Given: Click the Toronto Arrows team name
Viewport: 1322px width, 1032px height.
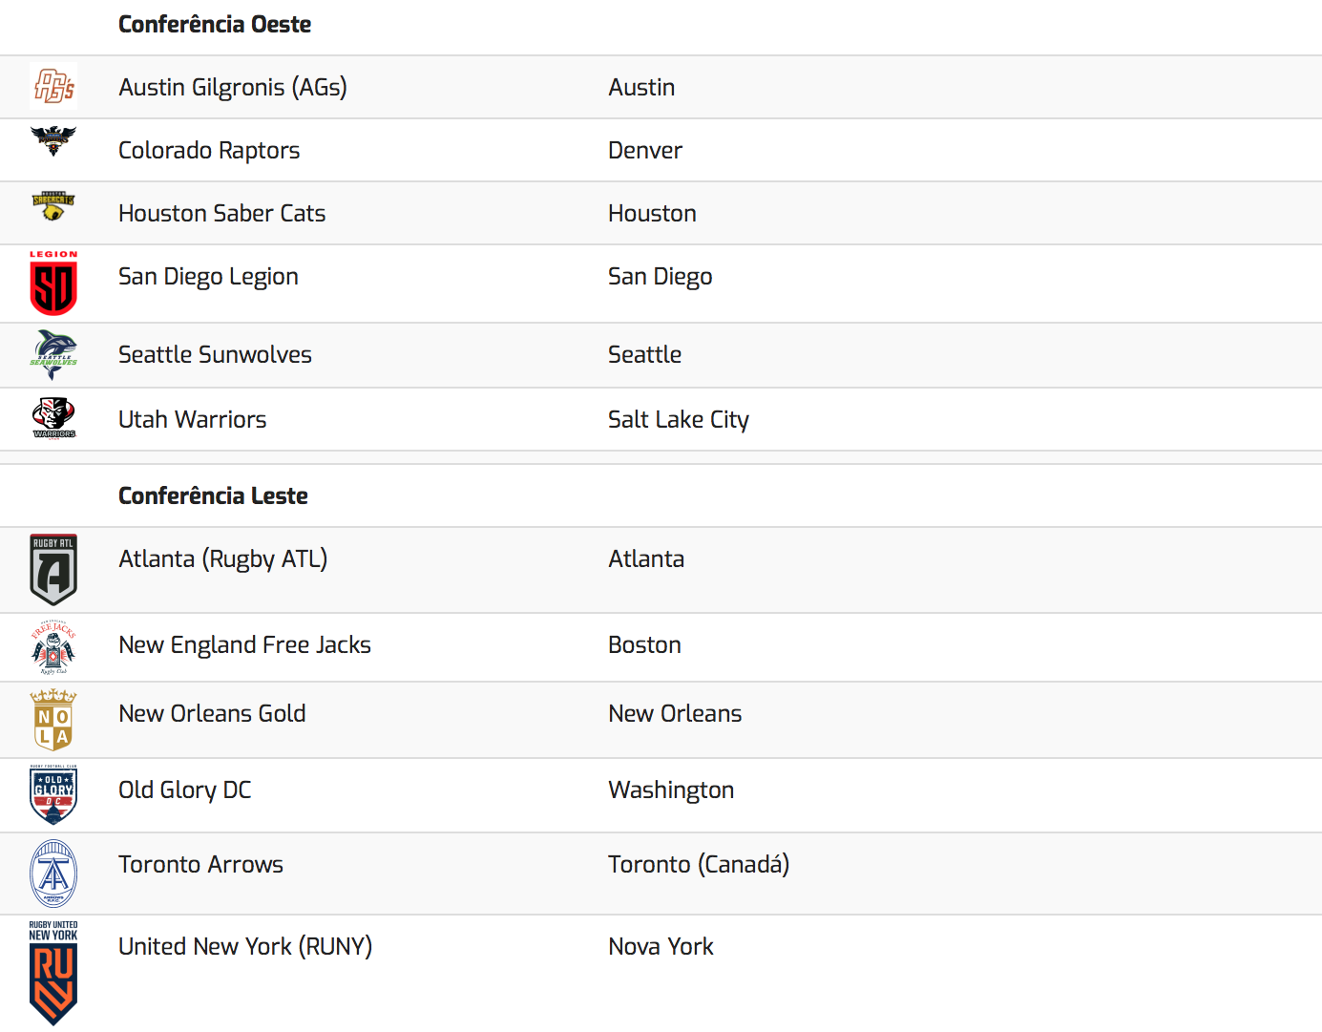Looking at the screenshot, I should pyautogui.click(x=200, y=865).
